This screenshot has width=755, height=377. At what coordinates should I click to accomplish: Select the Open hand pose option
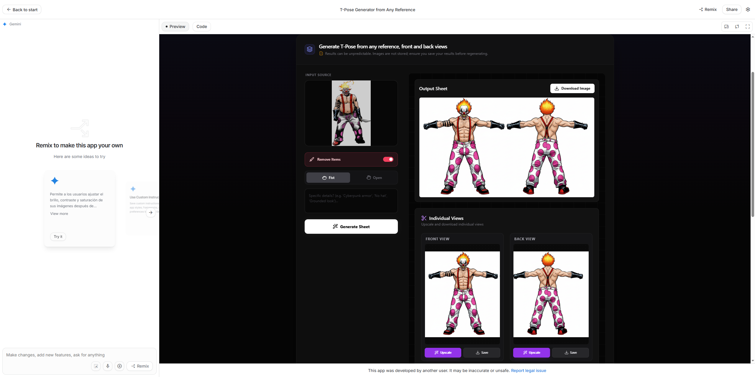click(374, 178)
